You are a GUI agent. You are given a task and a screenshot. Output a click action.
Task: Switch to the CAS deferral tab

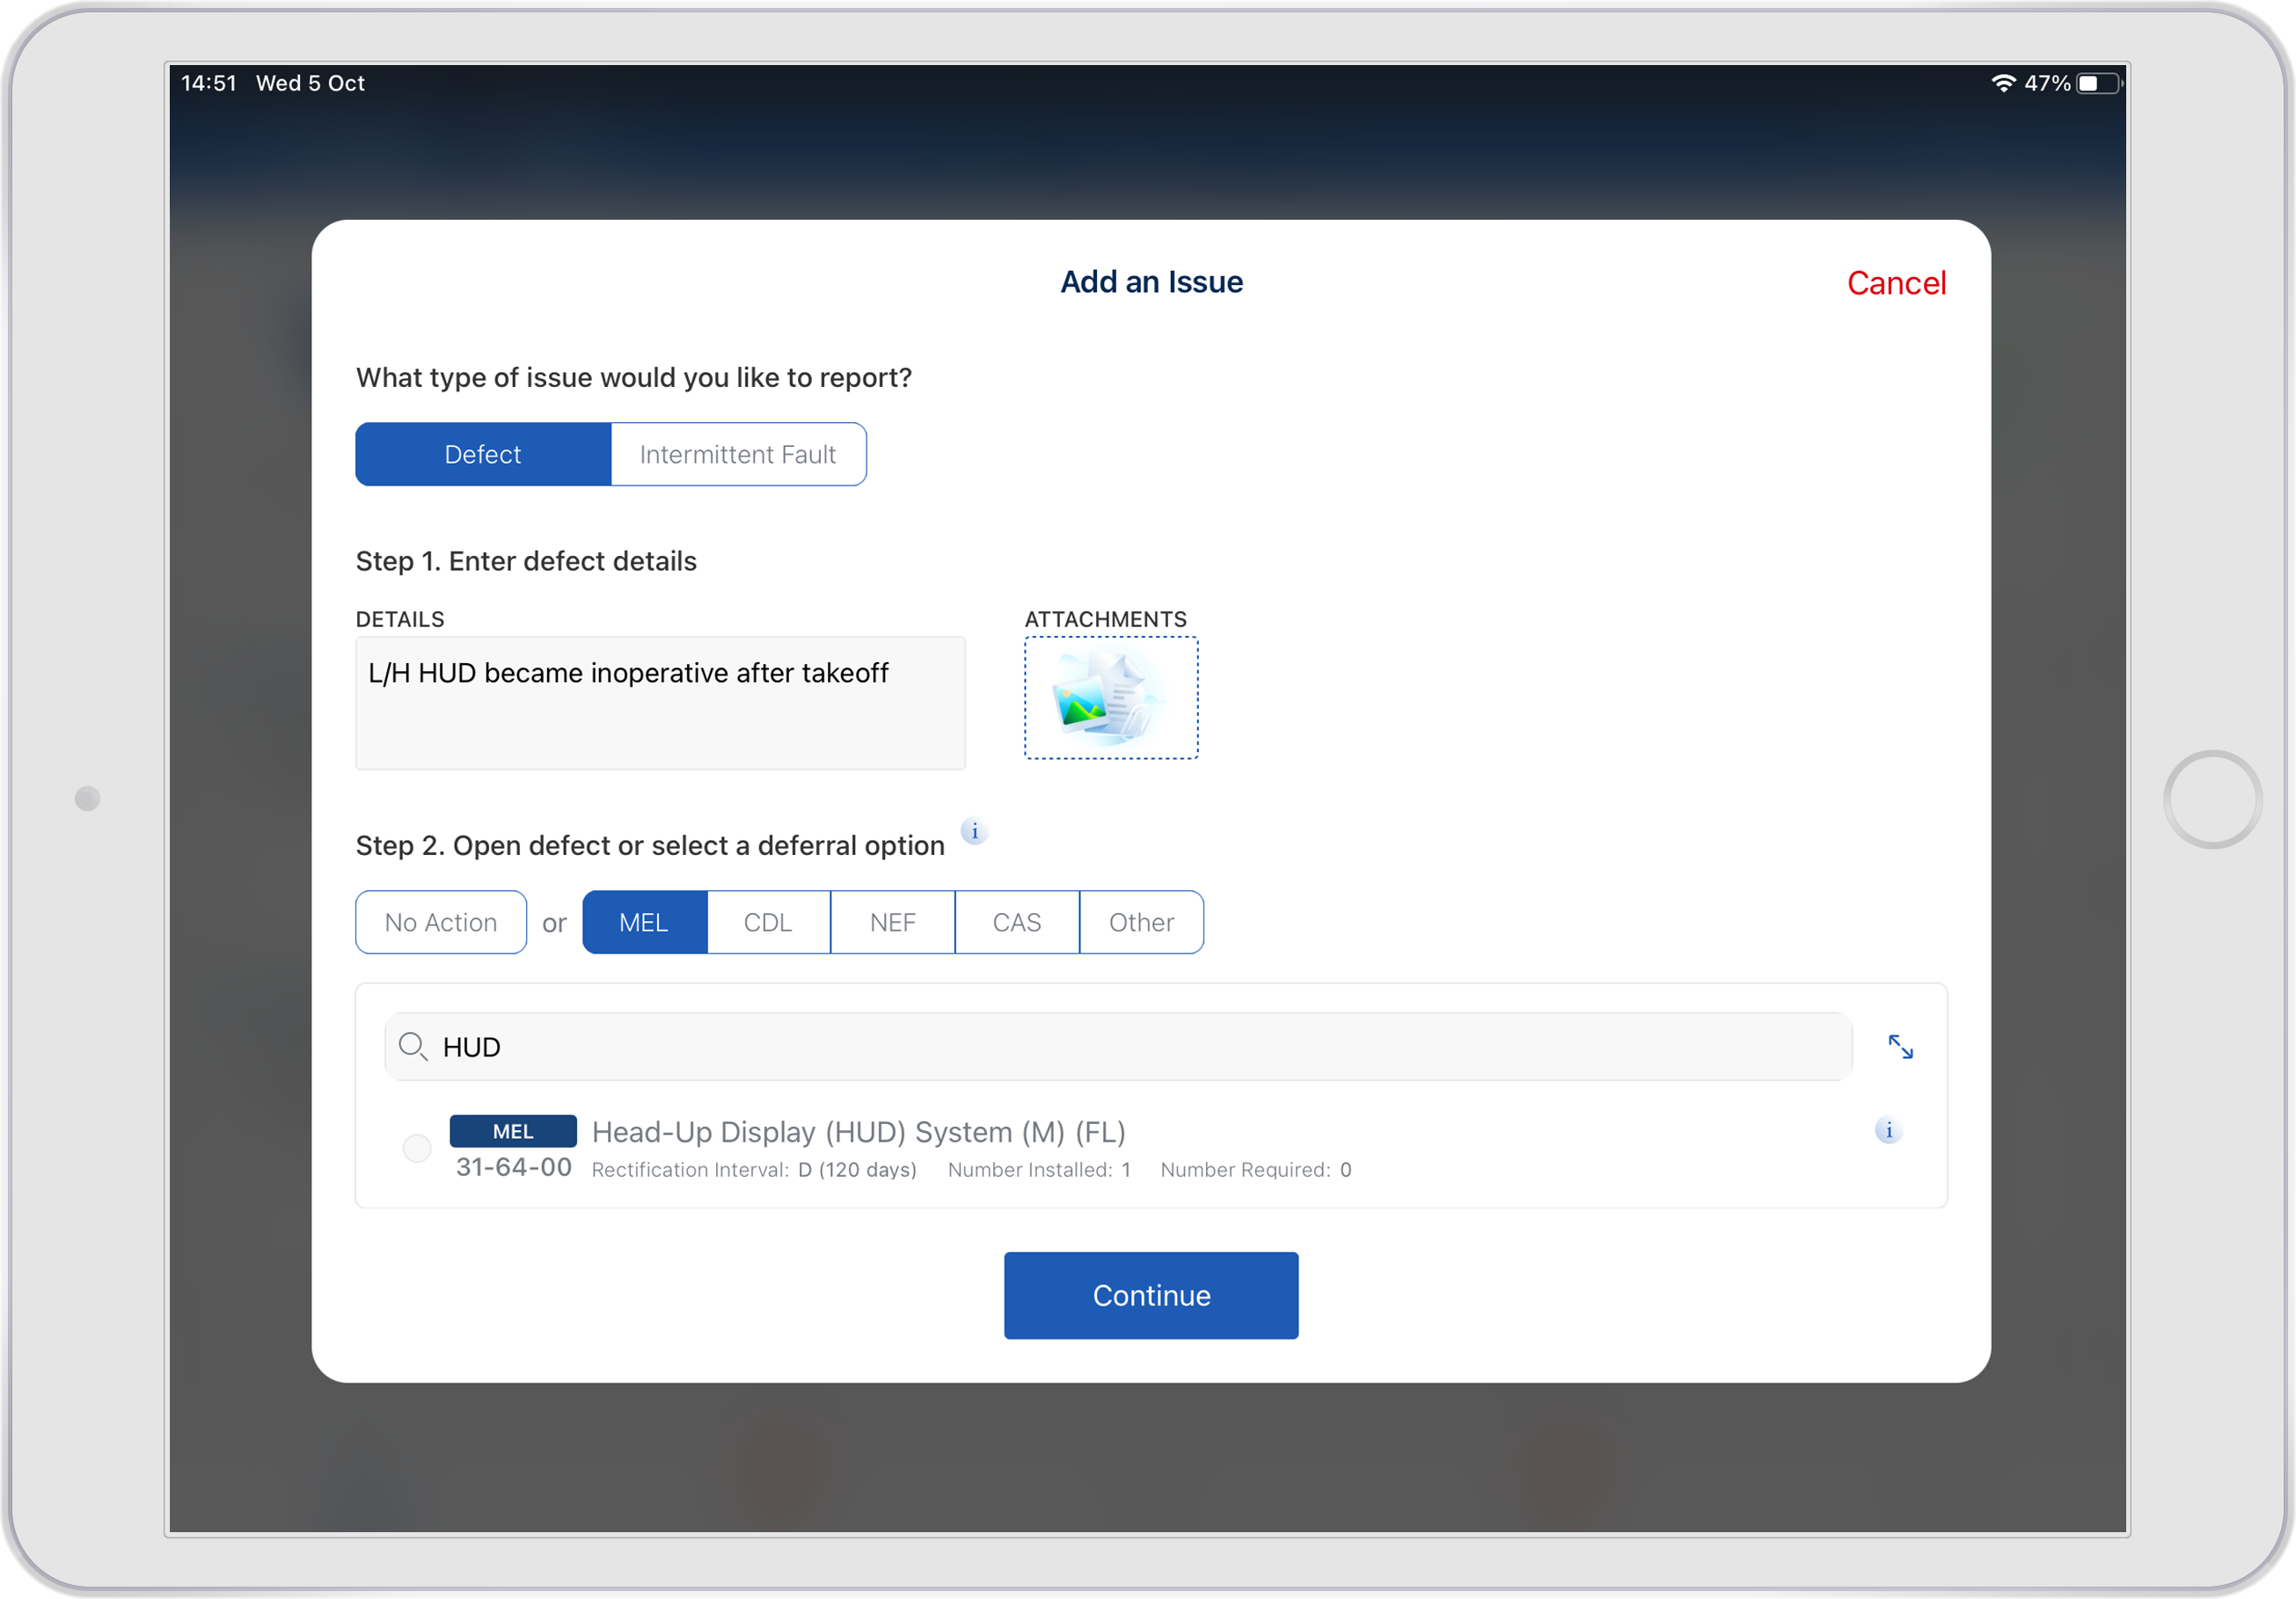click(1017, 922)
